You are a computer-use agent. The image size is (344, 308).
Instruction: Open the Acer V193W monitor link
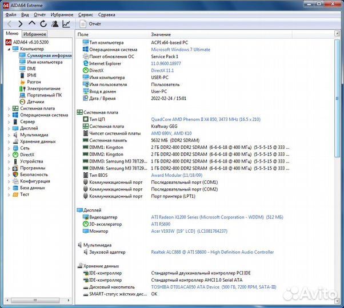[x=189, y=231]
